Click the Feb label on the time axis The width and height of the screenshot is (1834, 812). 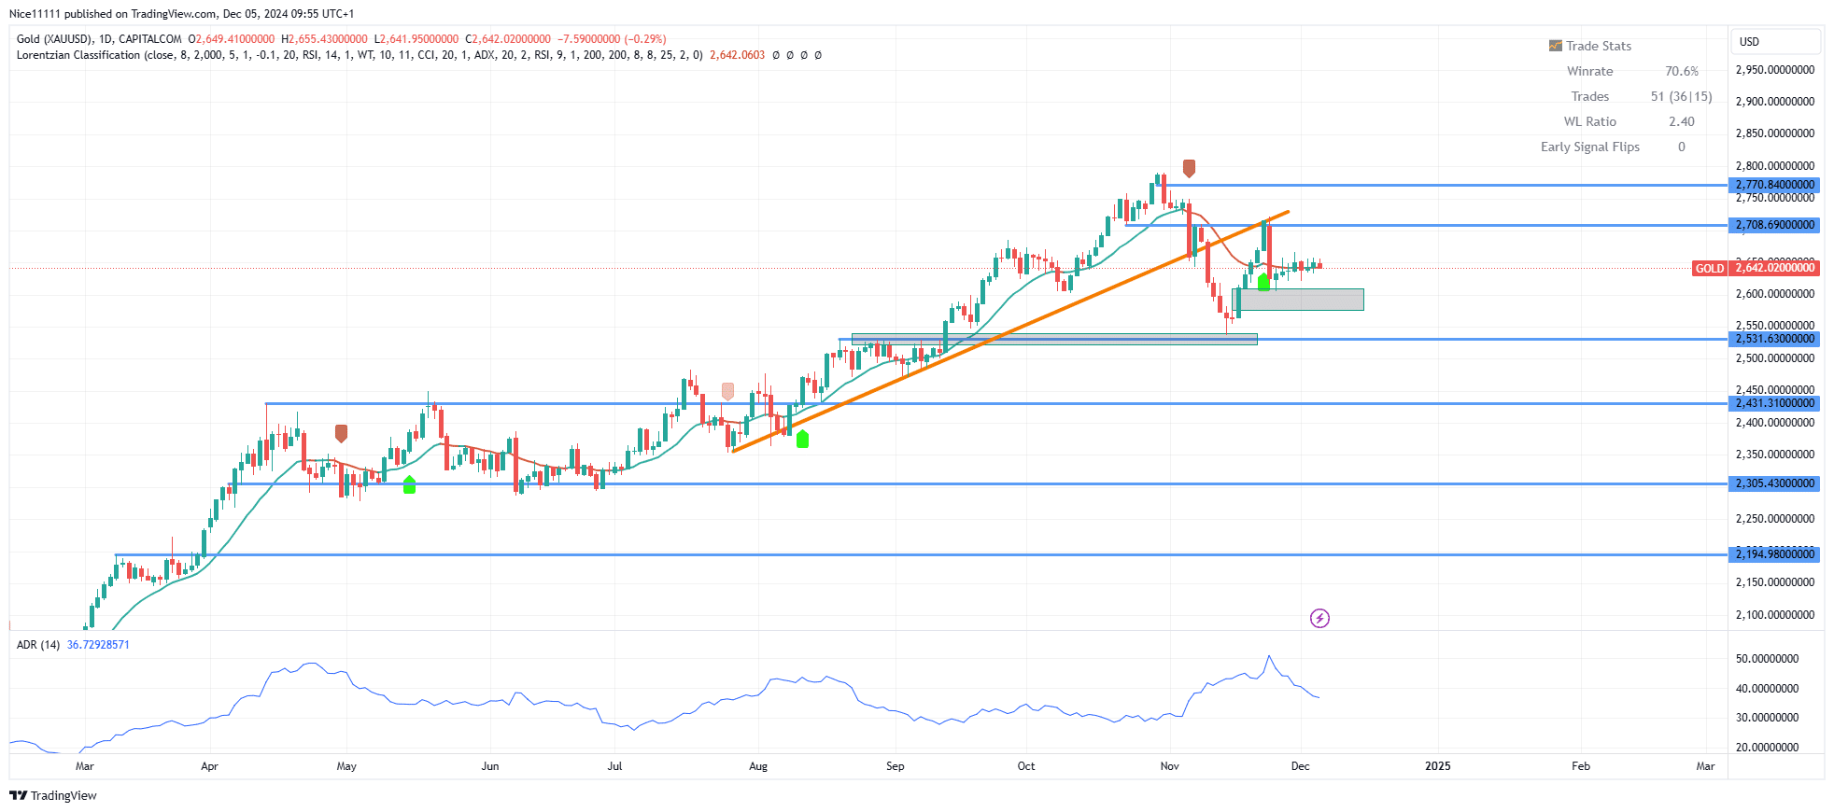coord(1581,766)
